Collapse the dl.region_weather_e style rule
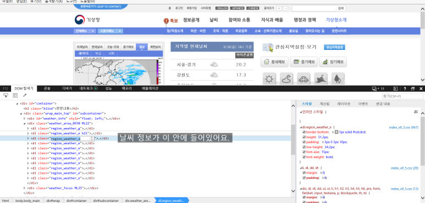 [x=301, y=127]
